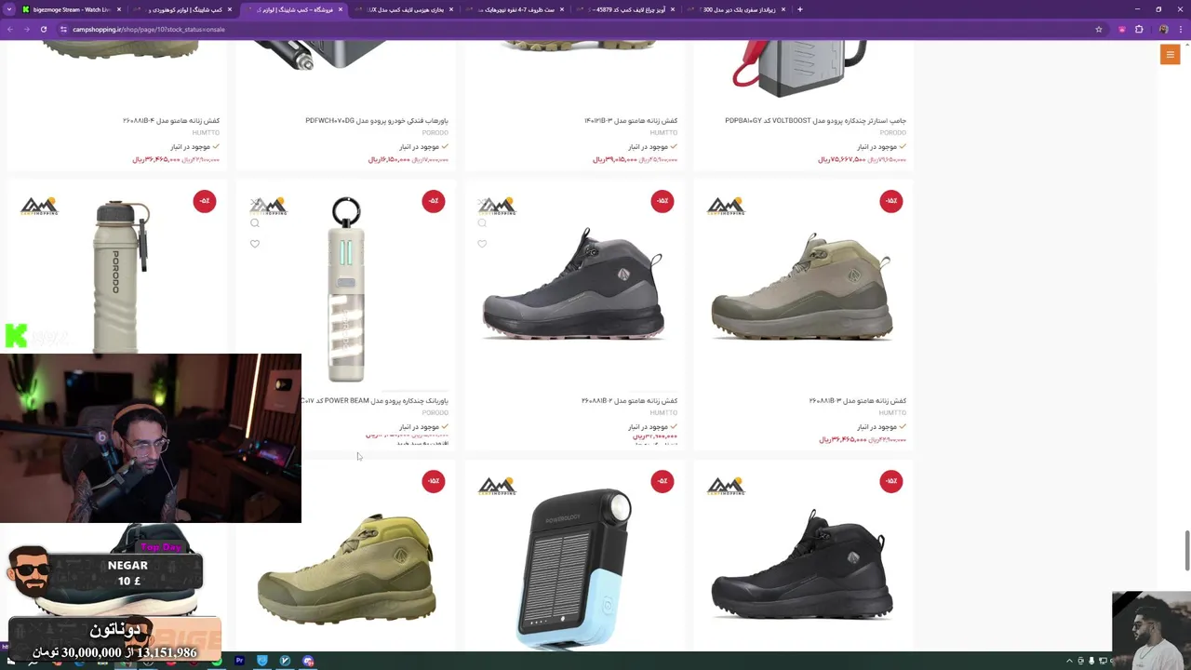1191x670 pixels.
Task: Switch to the tab with 4-7 in its title
Action: pyautogui.click(x=515, y=9)
